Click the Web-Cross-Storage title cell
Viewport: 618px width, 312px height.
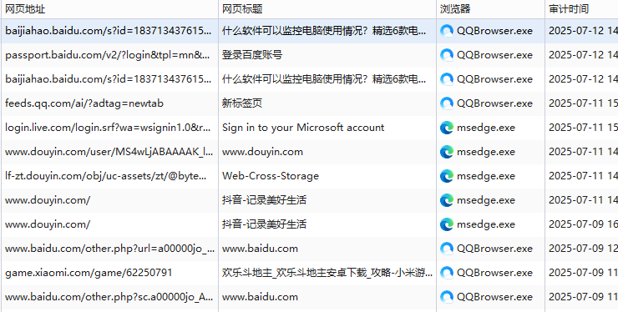(271, 176)
